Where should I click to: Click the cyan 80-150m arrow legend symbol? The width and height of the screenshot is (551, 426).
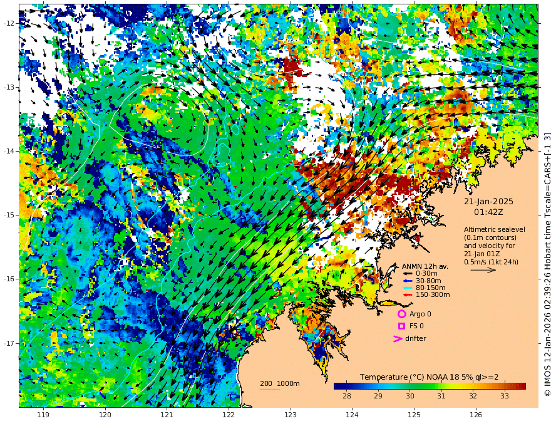click(408, 288)
